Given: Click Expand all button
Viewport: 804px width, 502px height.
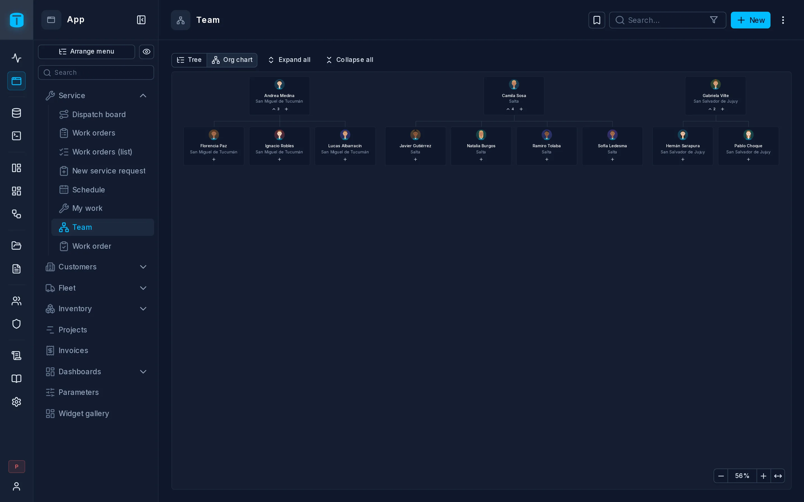Looking at the screenshot, I should click(289, 60).
